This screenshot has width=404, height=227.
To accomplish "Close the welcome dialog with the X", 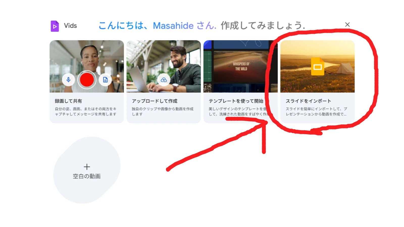I will pyautogui.click(x=347, y=24).
